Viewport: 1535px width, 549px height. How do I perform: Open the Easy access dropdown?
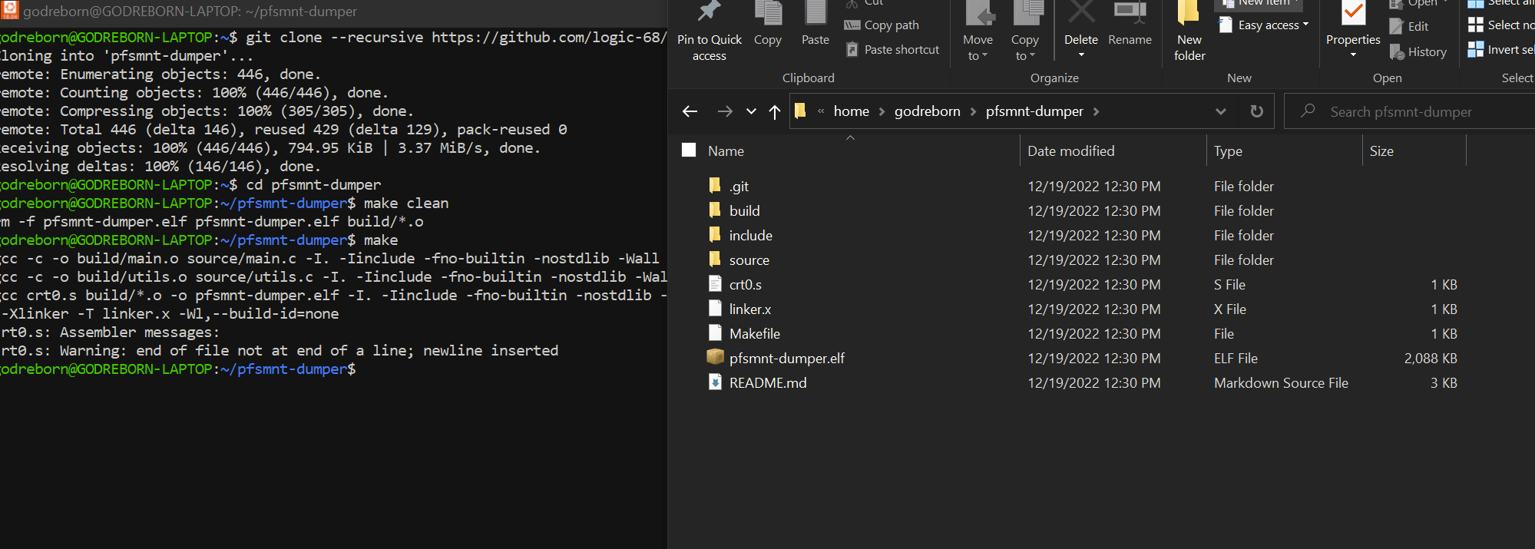[x=1263, y=25]
